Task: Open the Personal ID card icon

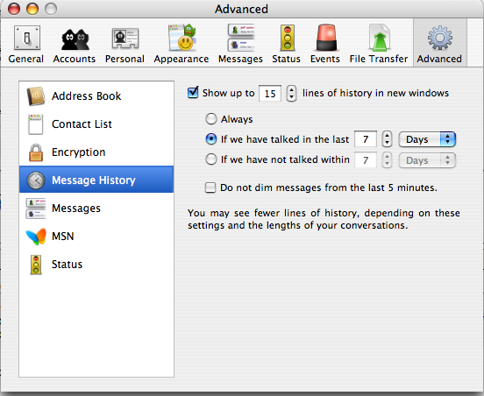Action: [x=125, y=39]
